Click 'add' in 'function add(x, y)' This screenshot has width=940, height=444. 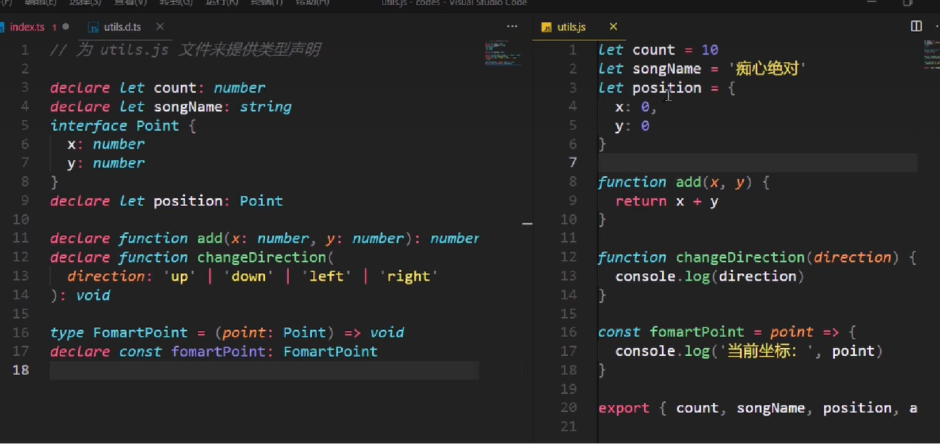pyautogui.click(x=689, y=182)
